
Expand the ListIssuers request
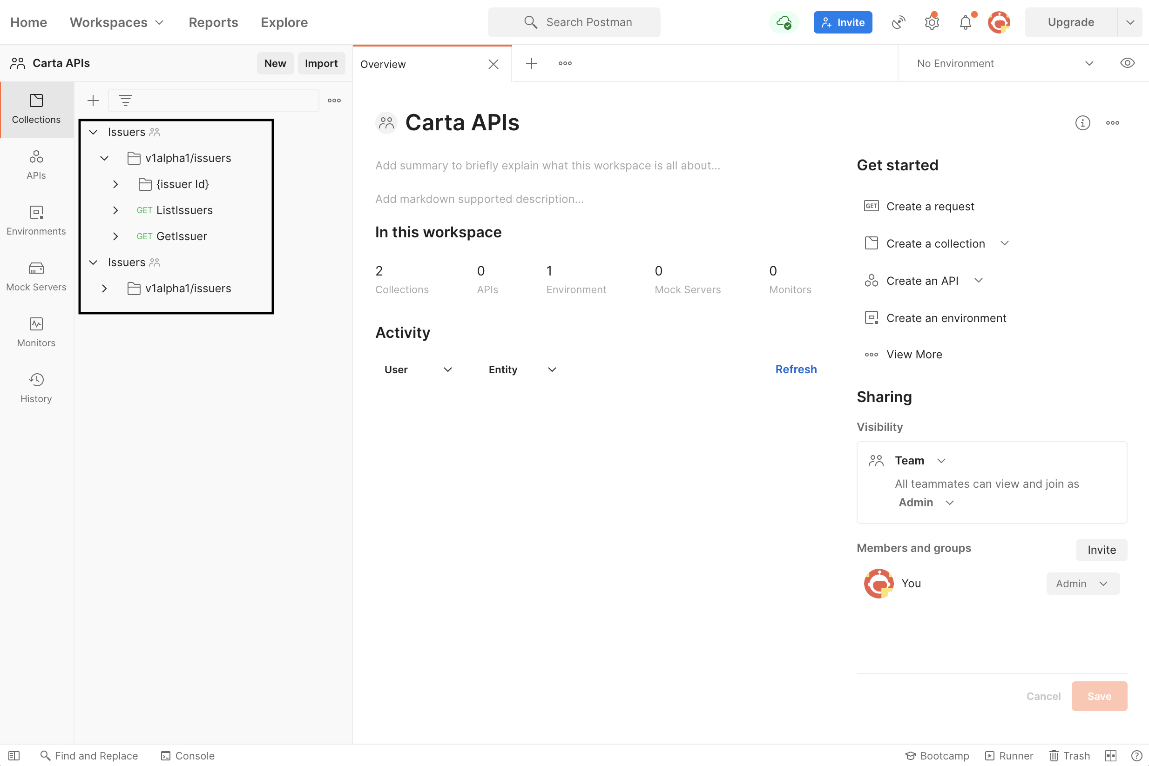[x=115, y=210]
